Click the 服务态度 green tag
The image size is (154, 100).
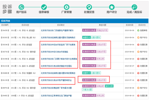point(109,86)
